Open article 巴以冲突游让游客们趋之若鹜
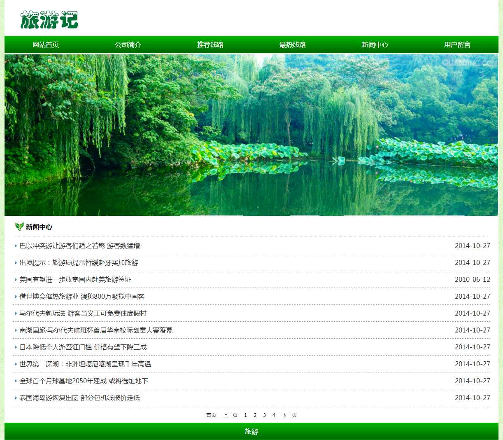 click(x=80, y=246)
